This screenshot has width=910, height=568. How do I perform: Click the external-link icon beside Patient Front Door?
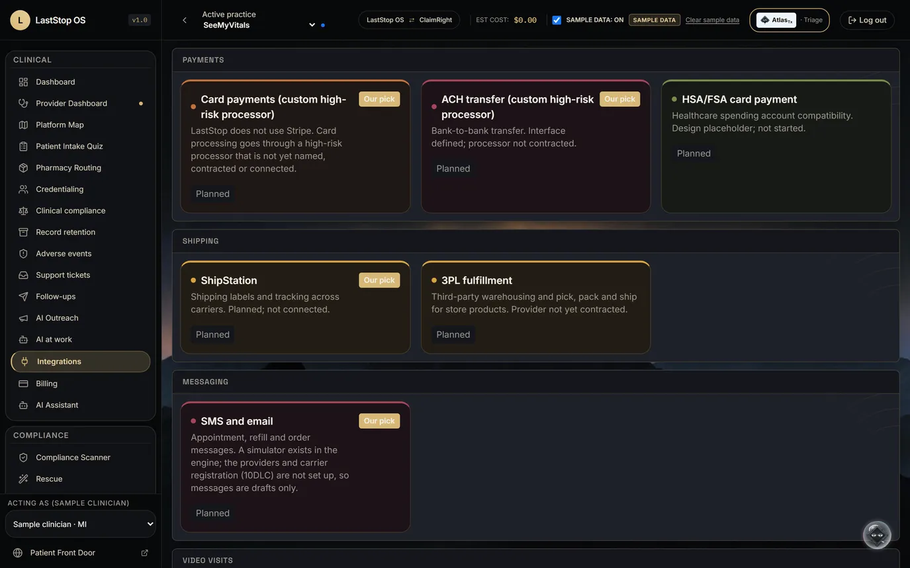click(x=144, y=553)
